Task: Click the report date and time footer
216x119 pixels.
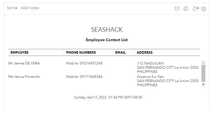Action: (108, 97)
